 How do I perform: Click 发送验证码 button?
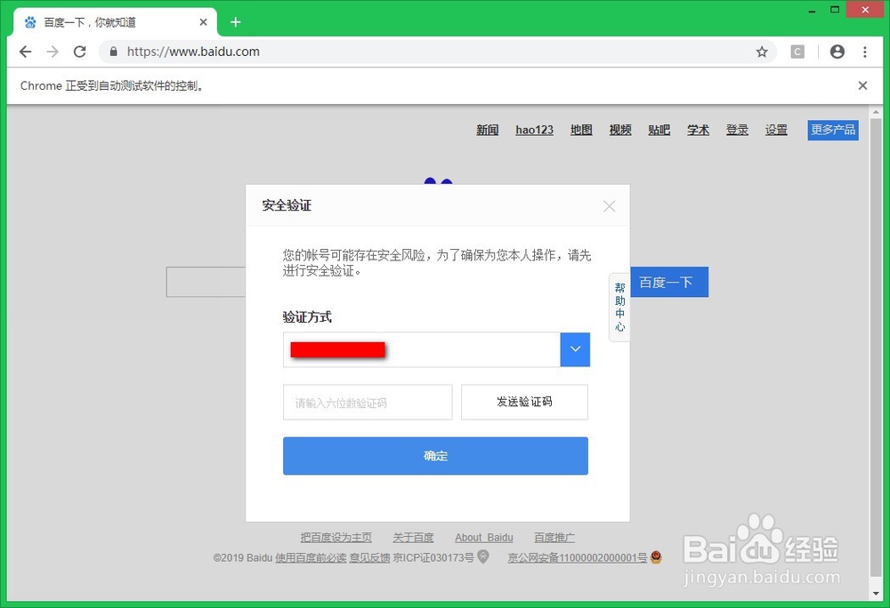pyautogui.click(x=524, y=403)
